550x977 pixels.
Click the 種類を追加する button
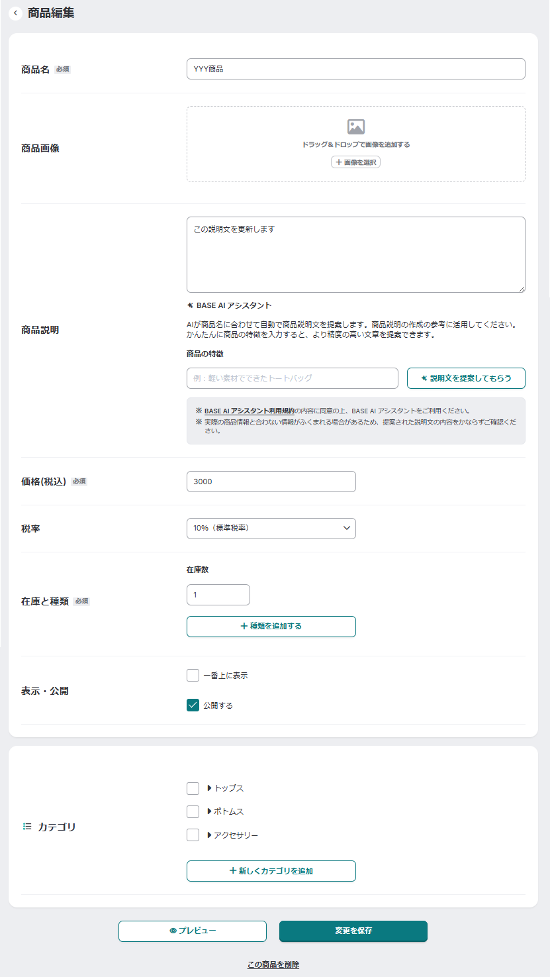tap(271, 626)
